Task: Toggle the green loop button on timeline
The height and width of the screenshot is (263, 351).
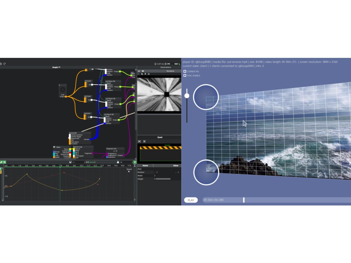Action: click(135, 162)
